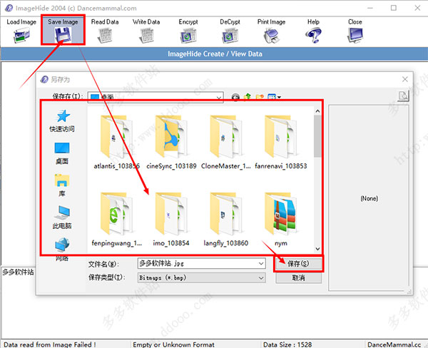Screen dimensions: 428x348
Task: Open the Encrypt tool
Action: [188, 30]
